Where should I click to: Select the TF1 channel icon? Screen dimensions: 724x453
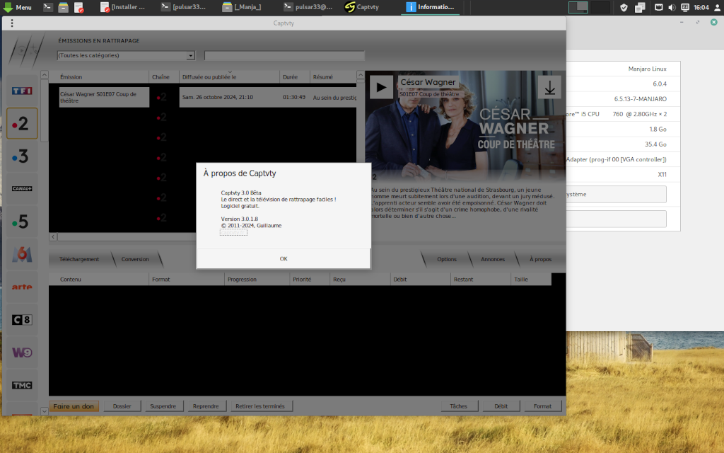[21, 91]
